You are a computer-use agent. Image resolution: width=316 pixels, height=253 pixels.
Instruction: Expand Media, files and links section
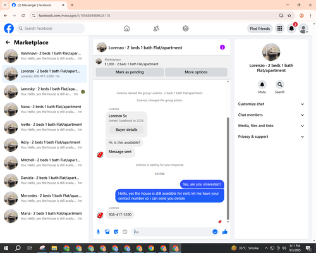[271, 126]
